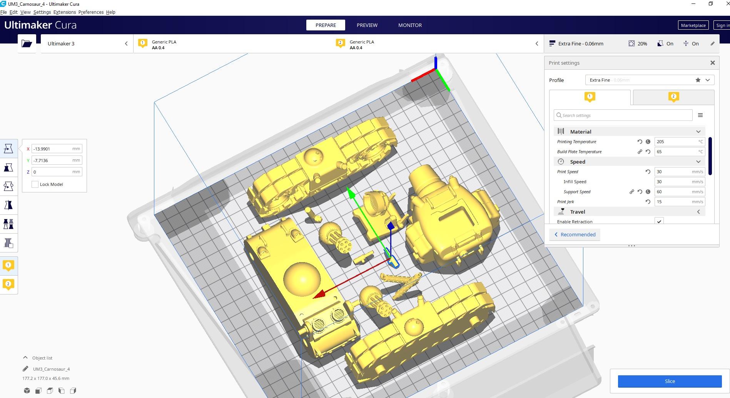Click the formula icon for Support Speed
Screen dimensions: 730x398
click(x=648, y=192)
